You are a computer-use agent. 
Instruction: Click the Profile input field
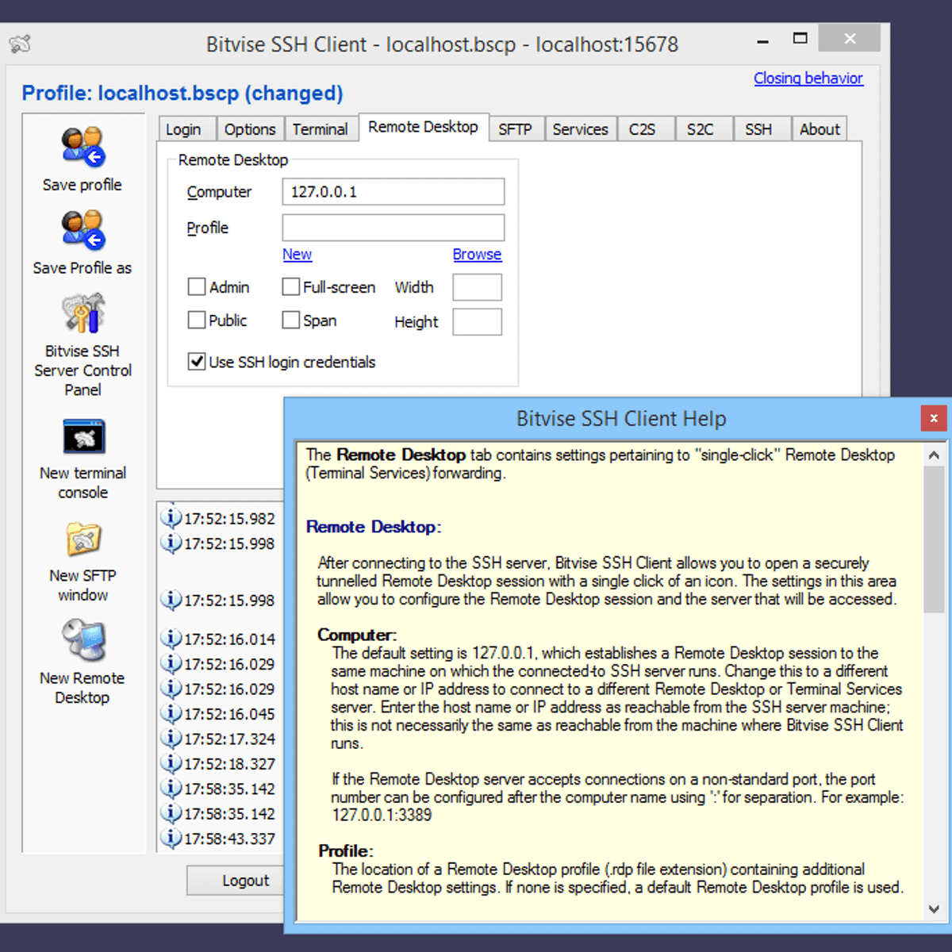[393, 228]
